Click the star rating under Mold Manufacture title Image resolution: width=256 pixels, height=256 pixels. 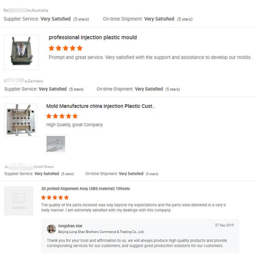click(x=62, y=116)
